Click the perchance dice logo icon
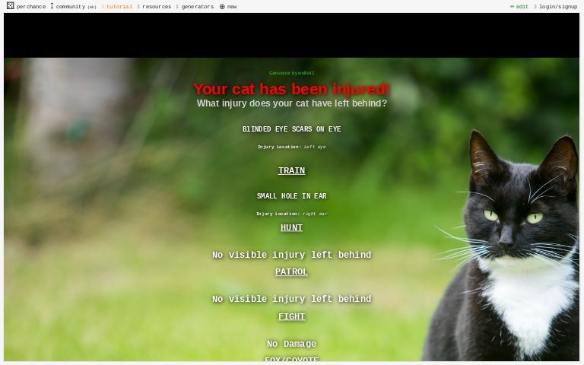This screenshot has width=584, height=365. 11,6
